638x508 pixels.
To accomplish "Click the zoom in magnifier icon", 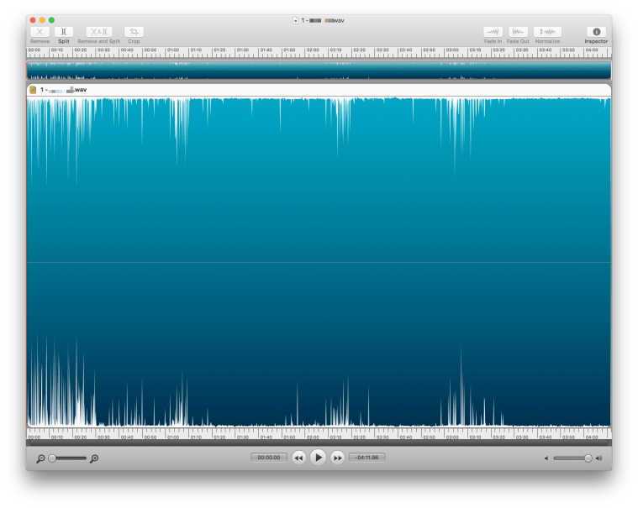I will coord(94,458).
